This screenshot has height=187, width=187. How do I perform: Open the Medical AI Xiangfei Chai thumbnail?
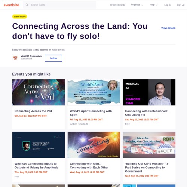149,92
